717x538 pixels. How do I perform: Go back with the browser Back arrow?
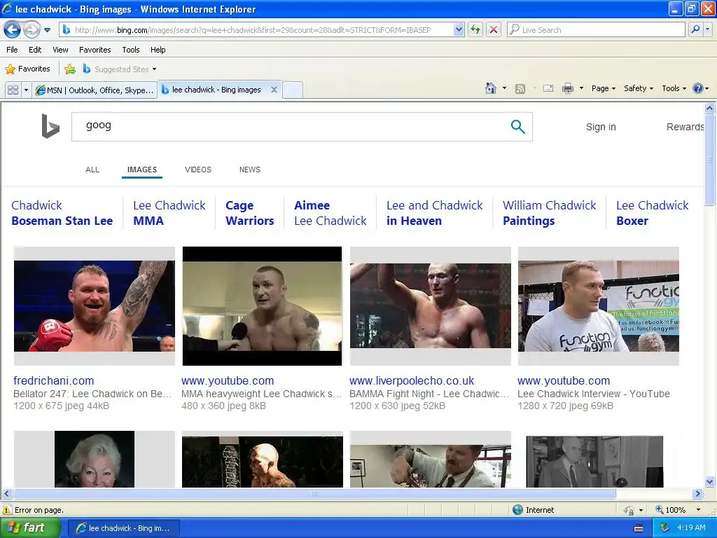click(x=13, y=30)
